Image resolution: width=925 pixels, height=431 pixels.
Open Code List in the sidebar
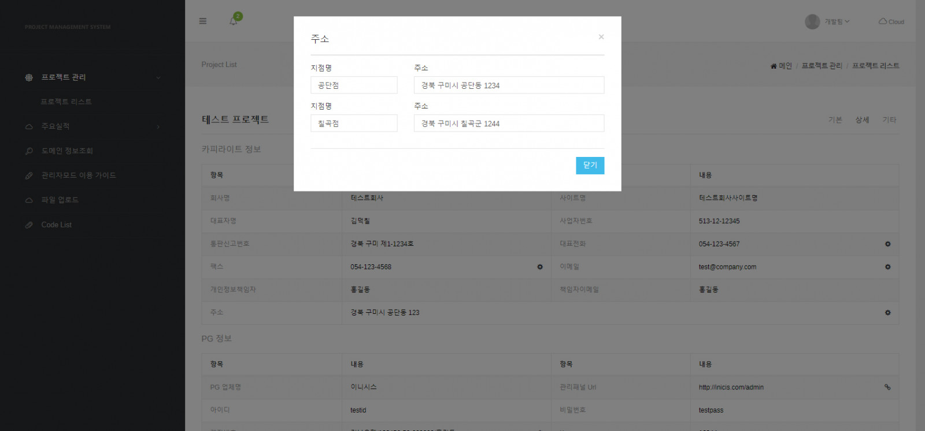click(57, 225)
